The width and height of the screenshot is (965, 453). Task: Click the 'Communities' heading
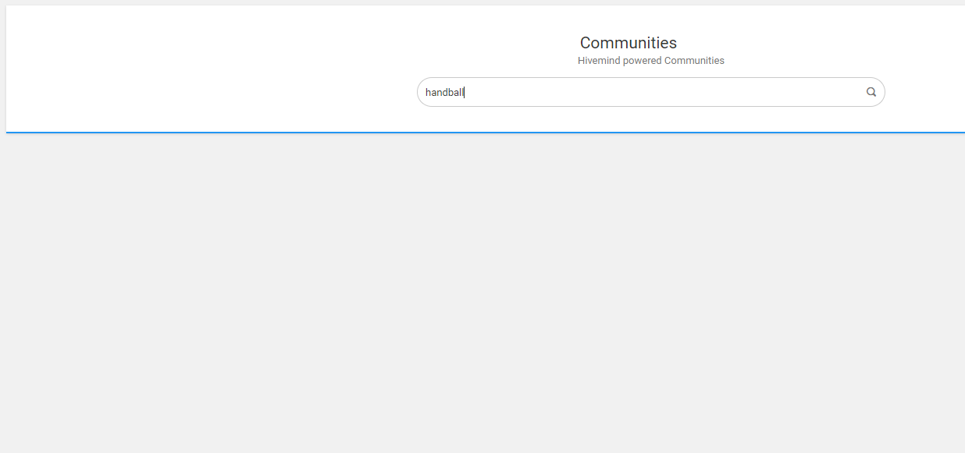click(x=628, y=43)
